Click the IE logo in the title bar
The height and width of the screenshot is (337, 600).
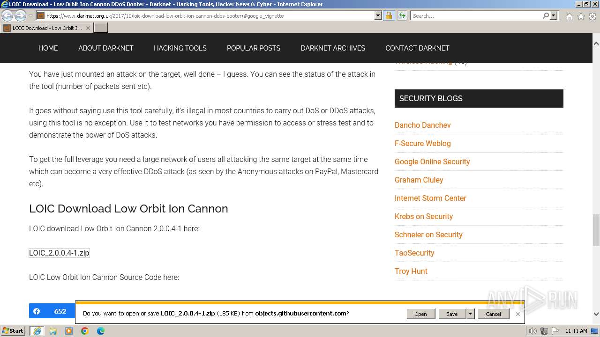(x=5, y=4)
